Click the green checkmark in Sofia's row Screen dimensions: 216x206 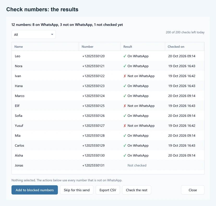tap(125, 116)
